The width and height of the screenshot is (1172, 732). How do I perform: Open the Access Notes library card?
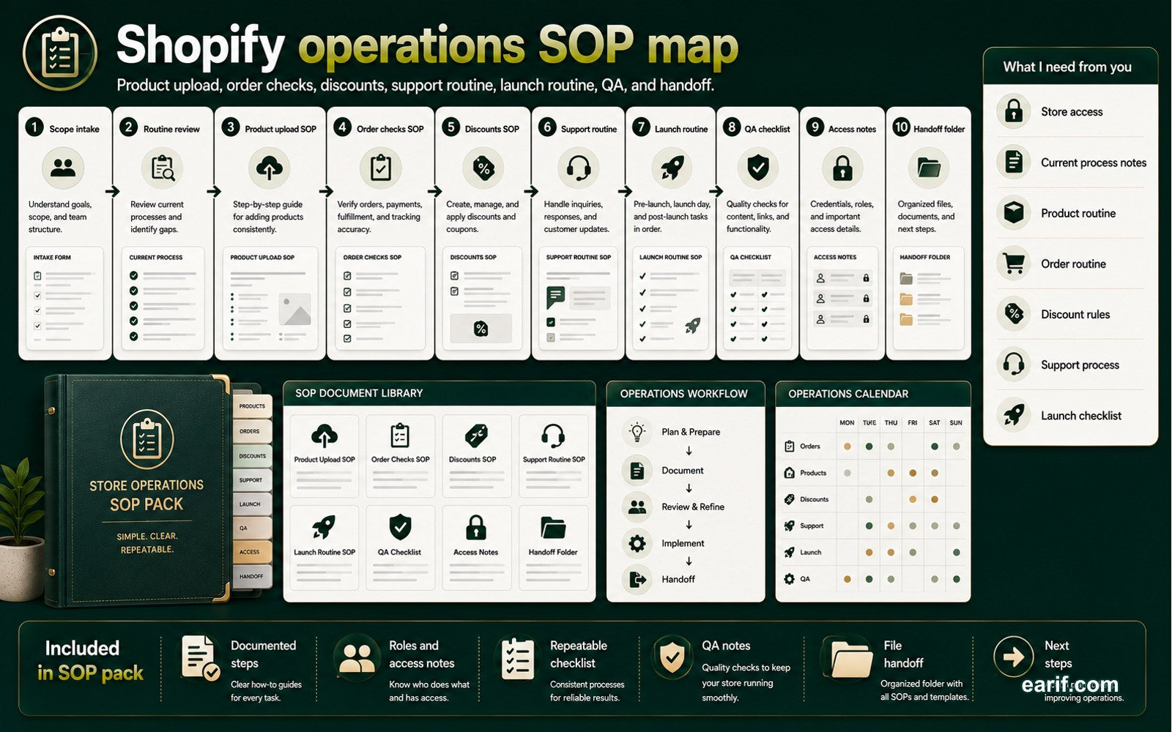pyautogui.click(x=476, y=548)
